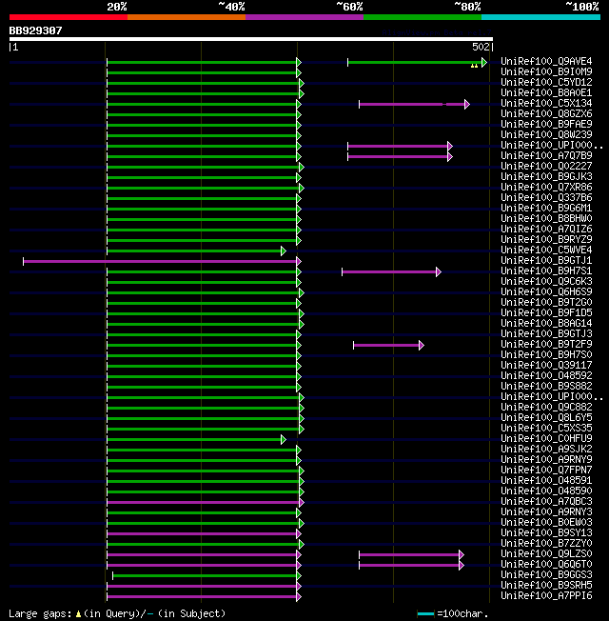Open hit UniRef100_B8A0E1
This screenshot has height=621, width=609.
[x=546, y=92]
